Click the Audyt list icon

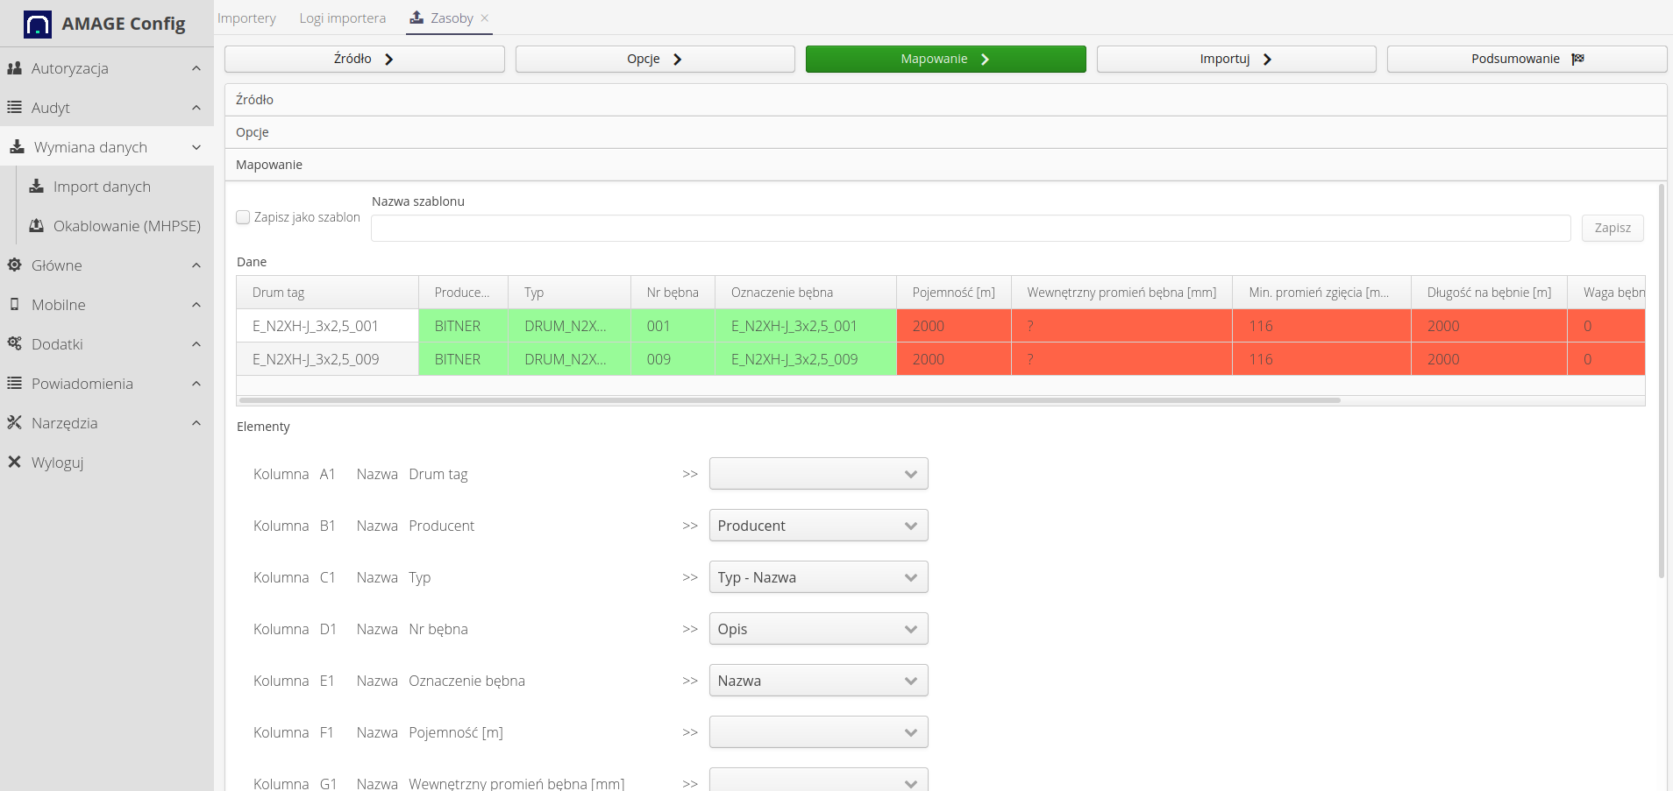tap(14, 108)
